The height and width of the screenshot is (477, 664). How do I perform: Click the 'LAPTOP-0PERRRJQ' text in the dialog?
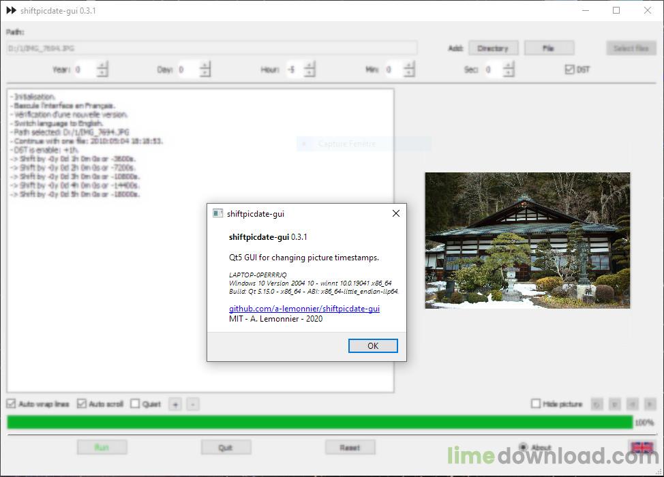click(258, 275)
